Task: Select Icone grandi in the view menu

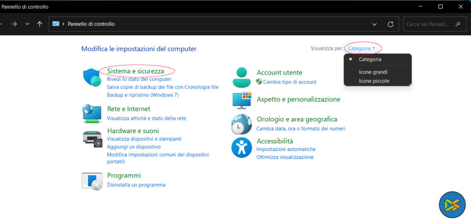Action: pos(373,72)
